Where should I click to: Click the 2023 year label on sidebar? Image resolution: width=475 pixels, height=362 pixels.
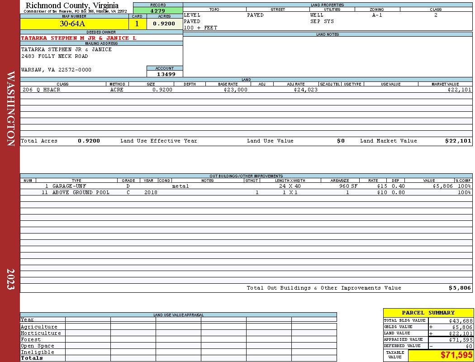click(10, 279)
